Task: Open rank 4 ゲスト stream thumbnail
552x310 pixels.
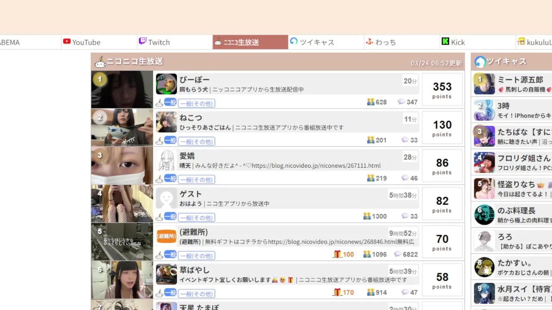Action: click(122, 204)
